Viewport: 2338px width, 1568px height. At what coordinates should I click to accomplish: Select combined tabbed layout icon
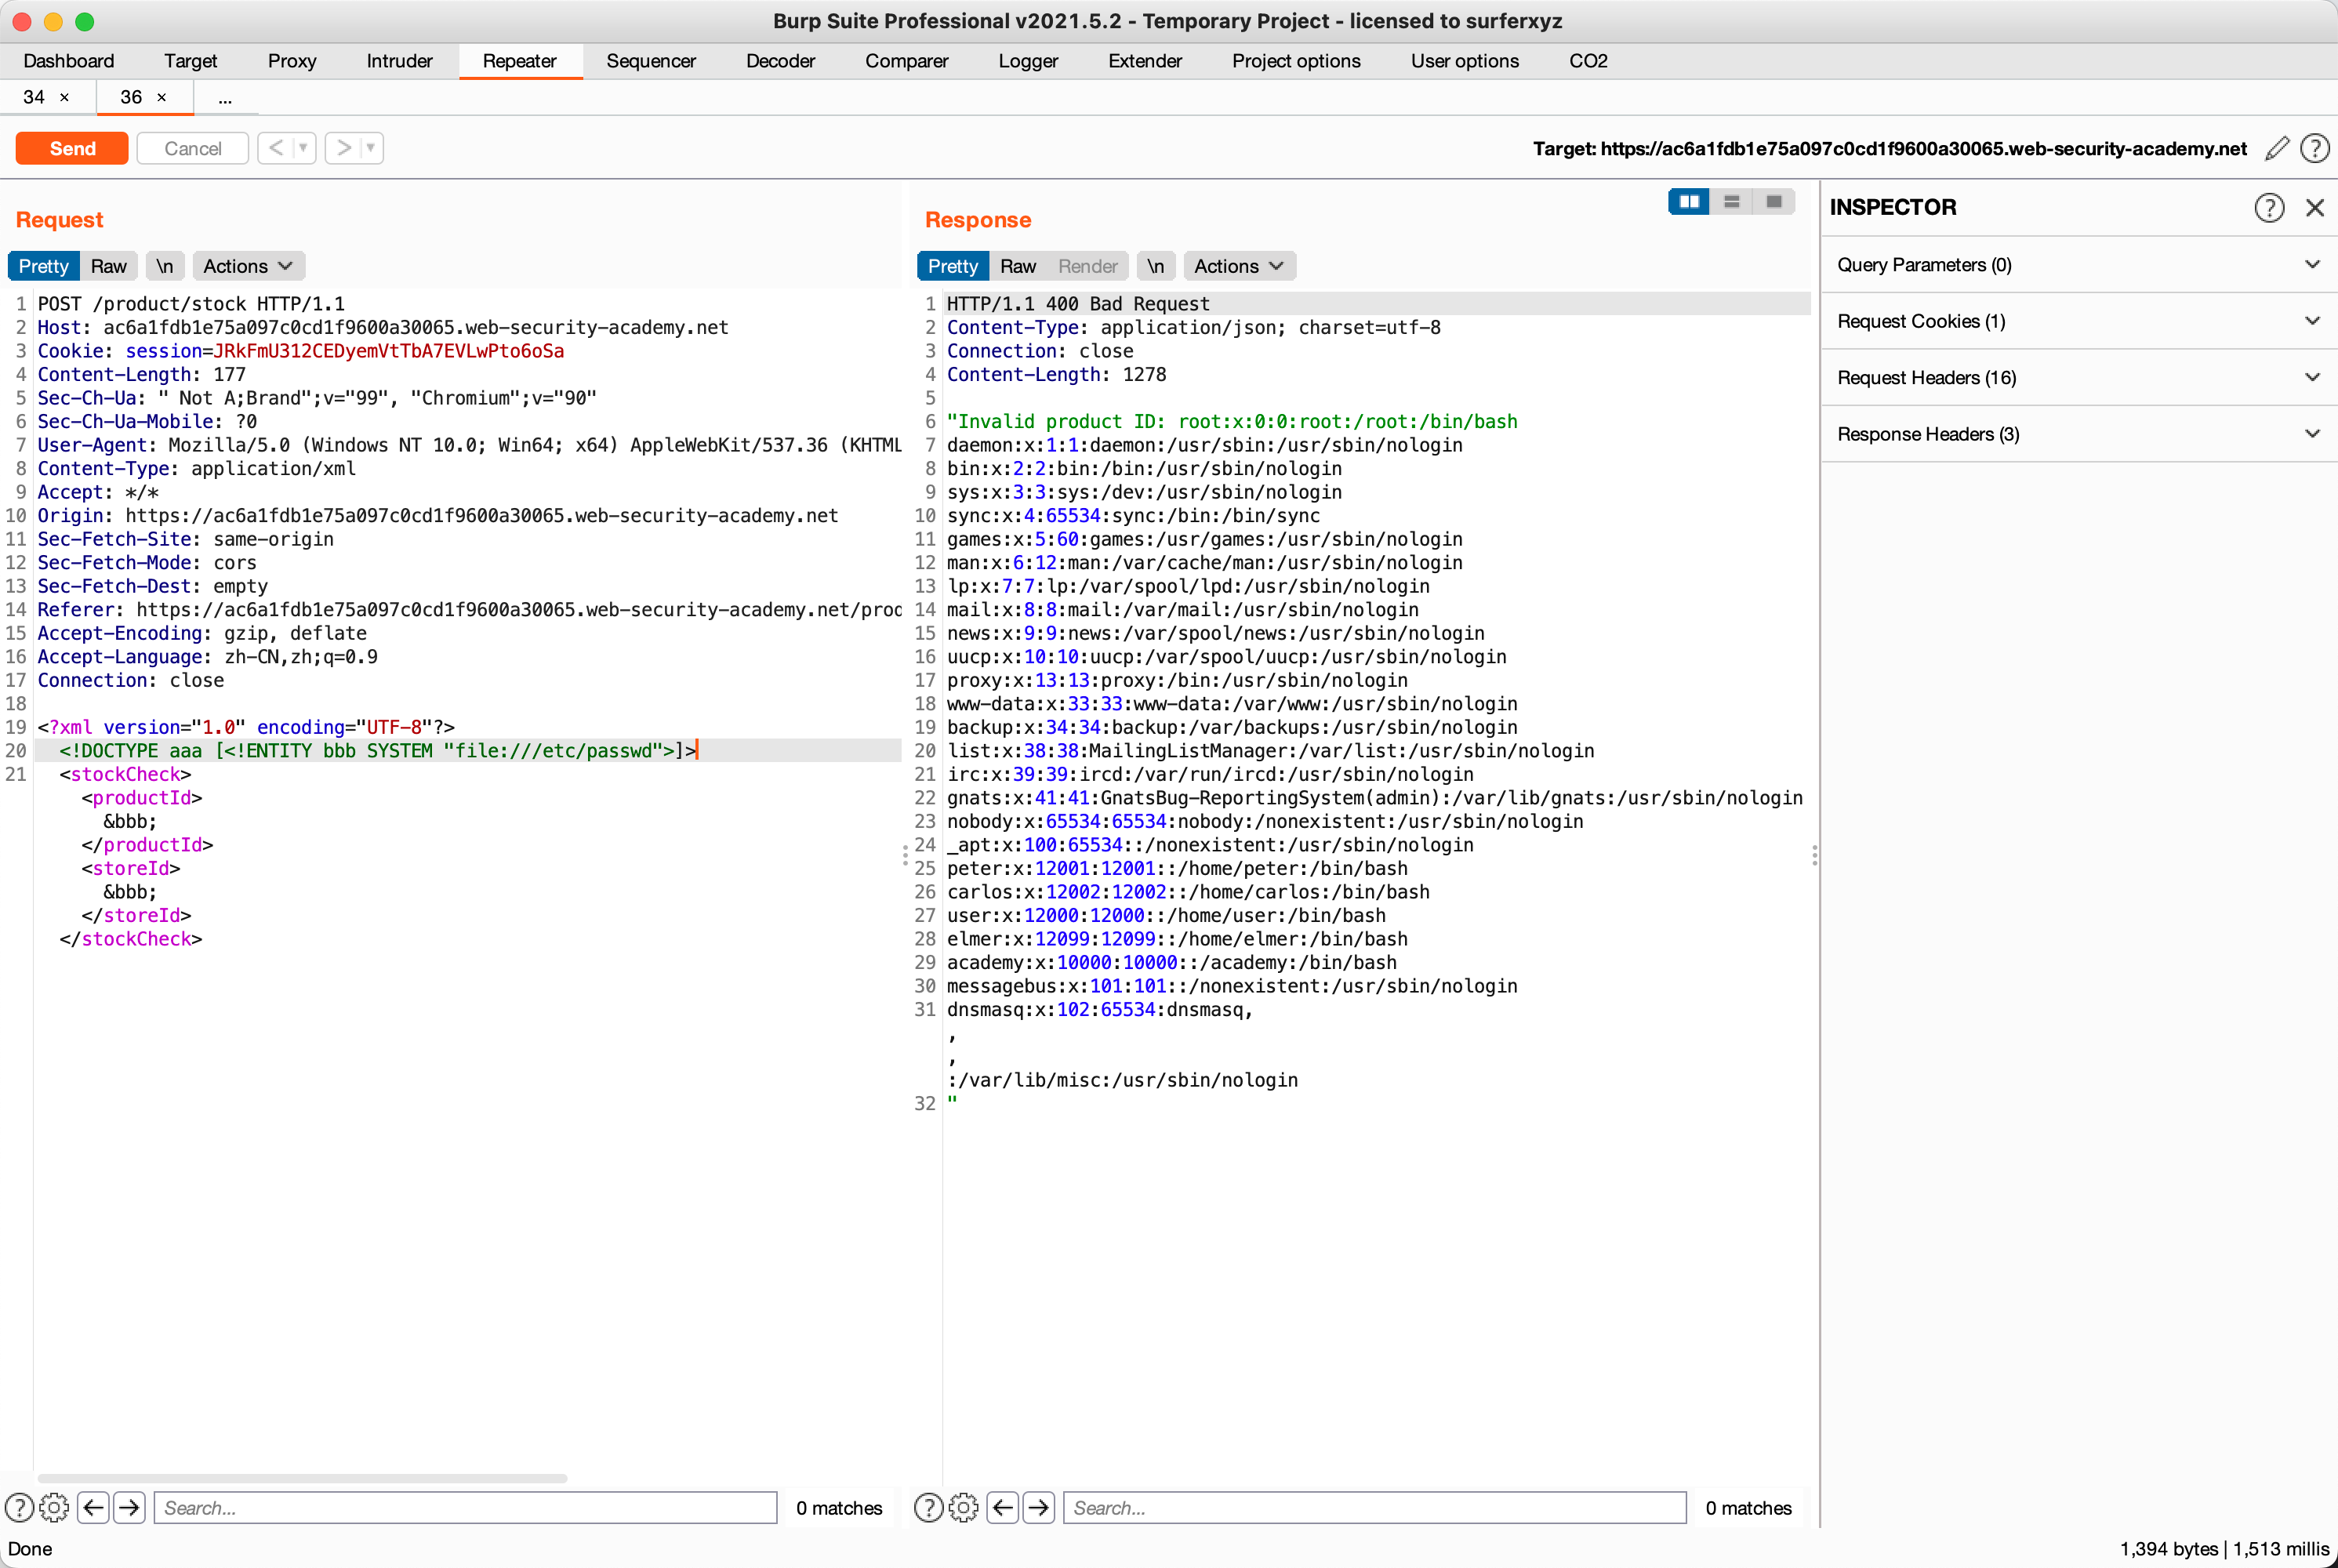[x=1773, y=202]
